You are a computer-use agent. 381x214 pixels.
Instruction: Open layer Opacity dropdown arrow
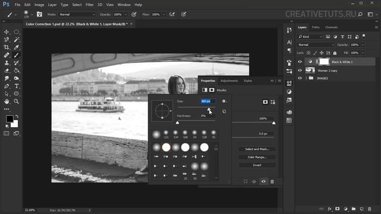tap(363, 45)
